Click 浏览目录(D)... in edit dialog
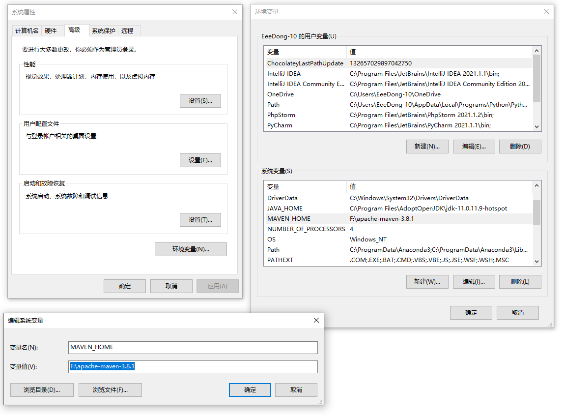This screenshot has height=418, width=564. (x=42, y=390)
